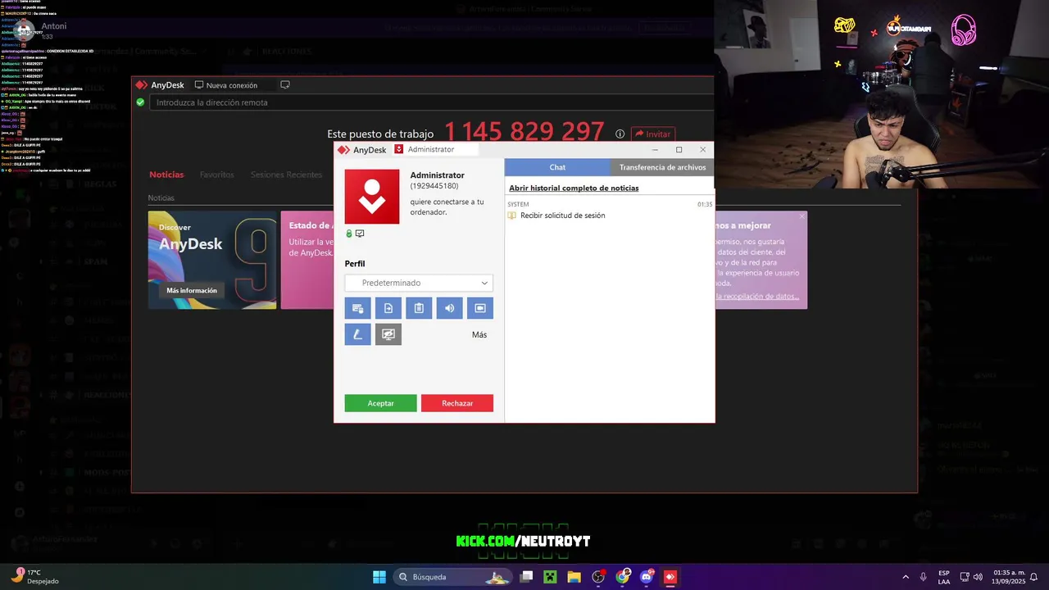Image resolution: width=1049 pixels, height=590 pixels.
Task: Click the book icon beside session message
Action: 512,216
